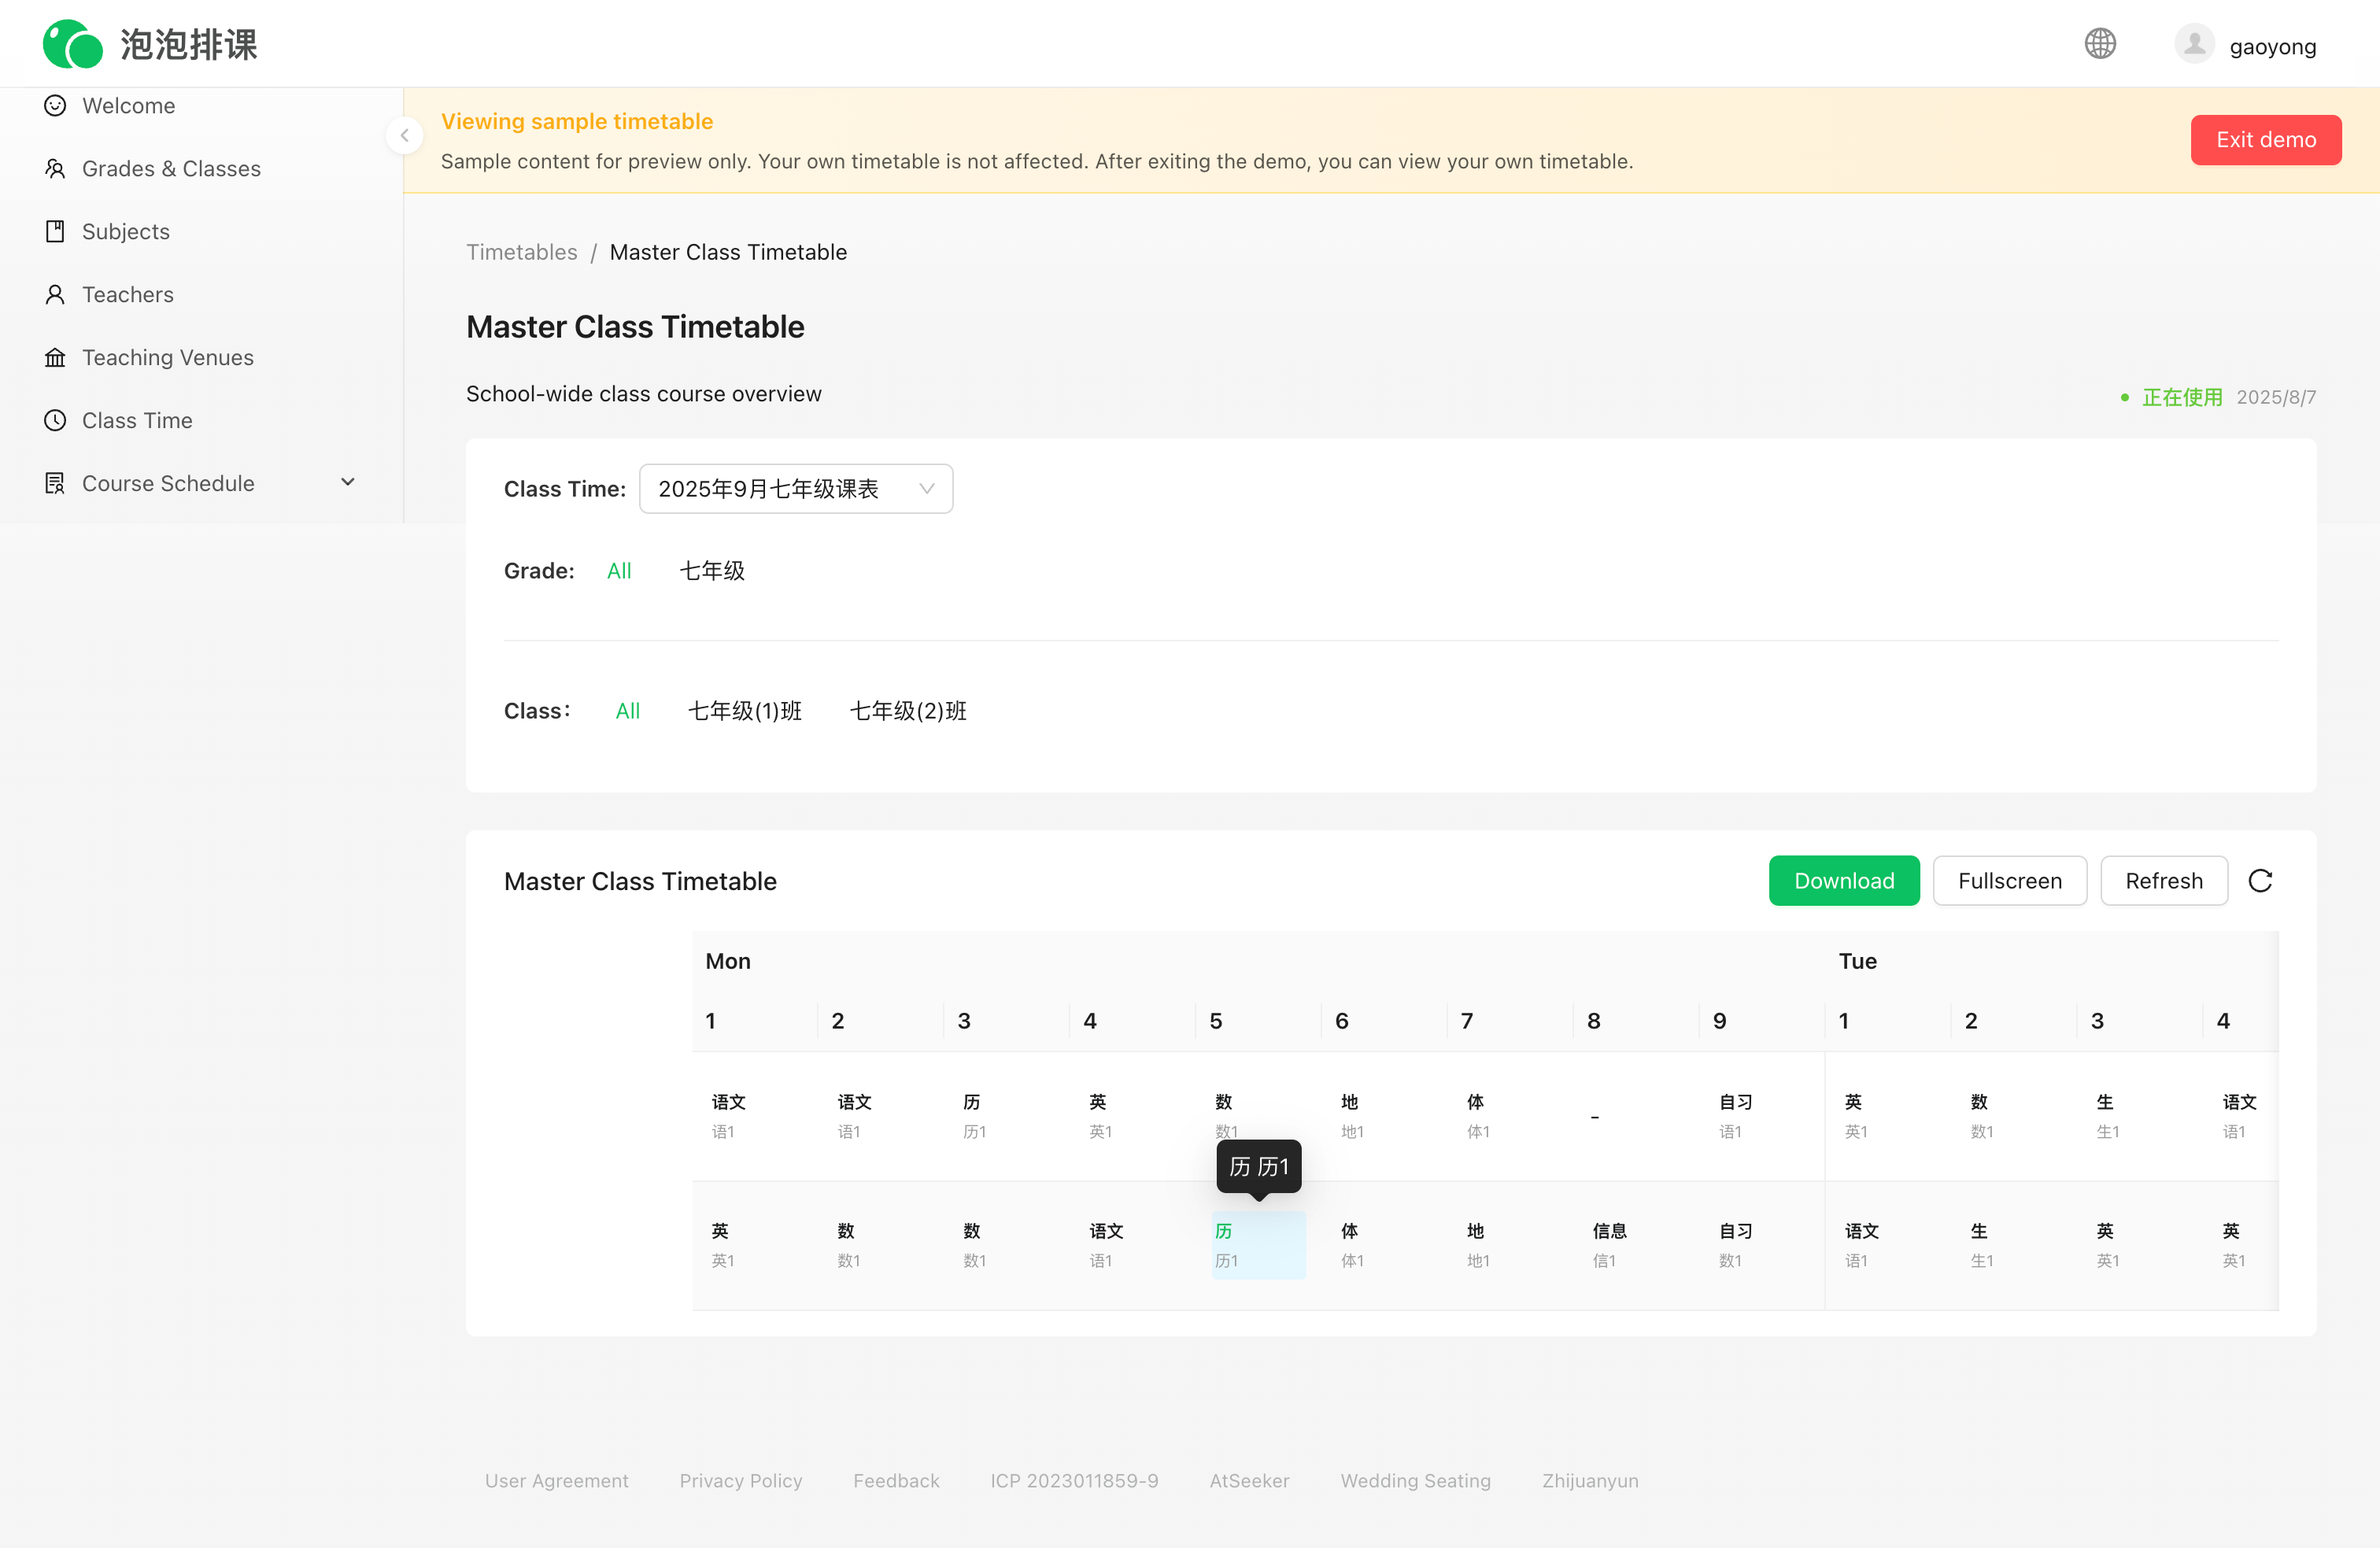
Task: Expand the Course Schedule menu chevron
Action: point(347,482)
